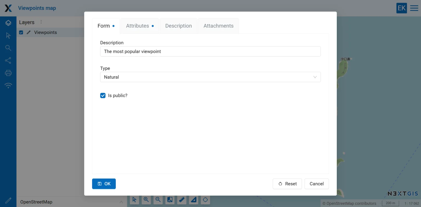
Task: Open the hamburger main menu
Action: (414, 8)
